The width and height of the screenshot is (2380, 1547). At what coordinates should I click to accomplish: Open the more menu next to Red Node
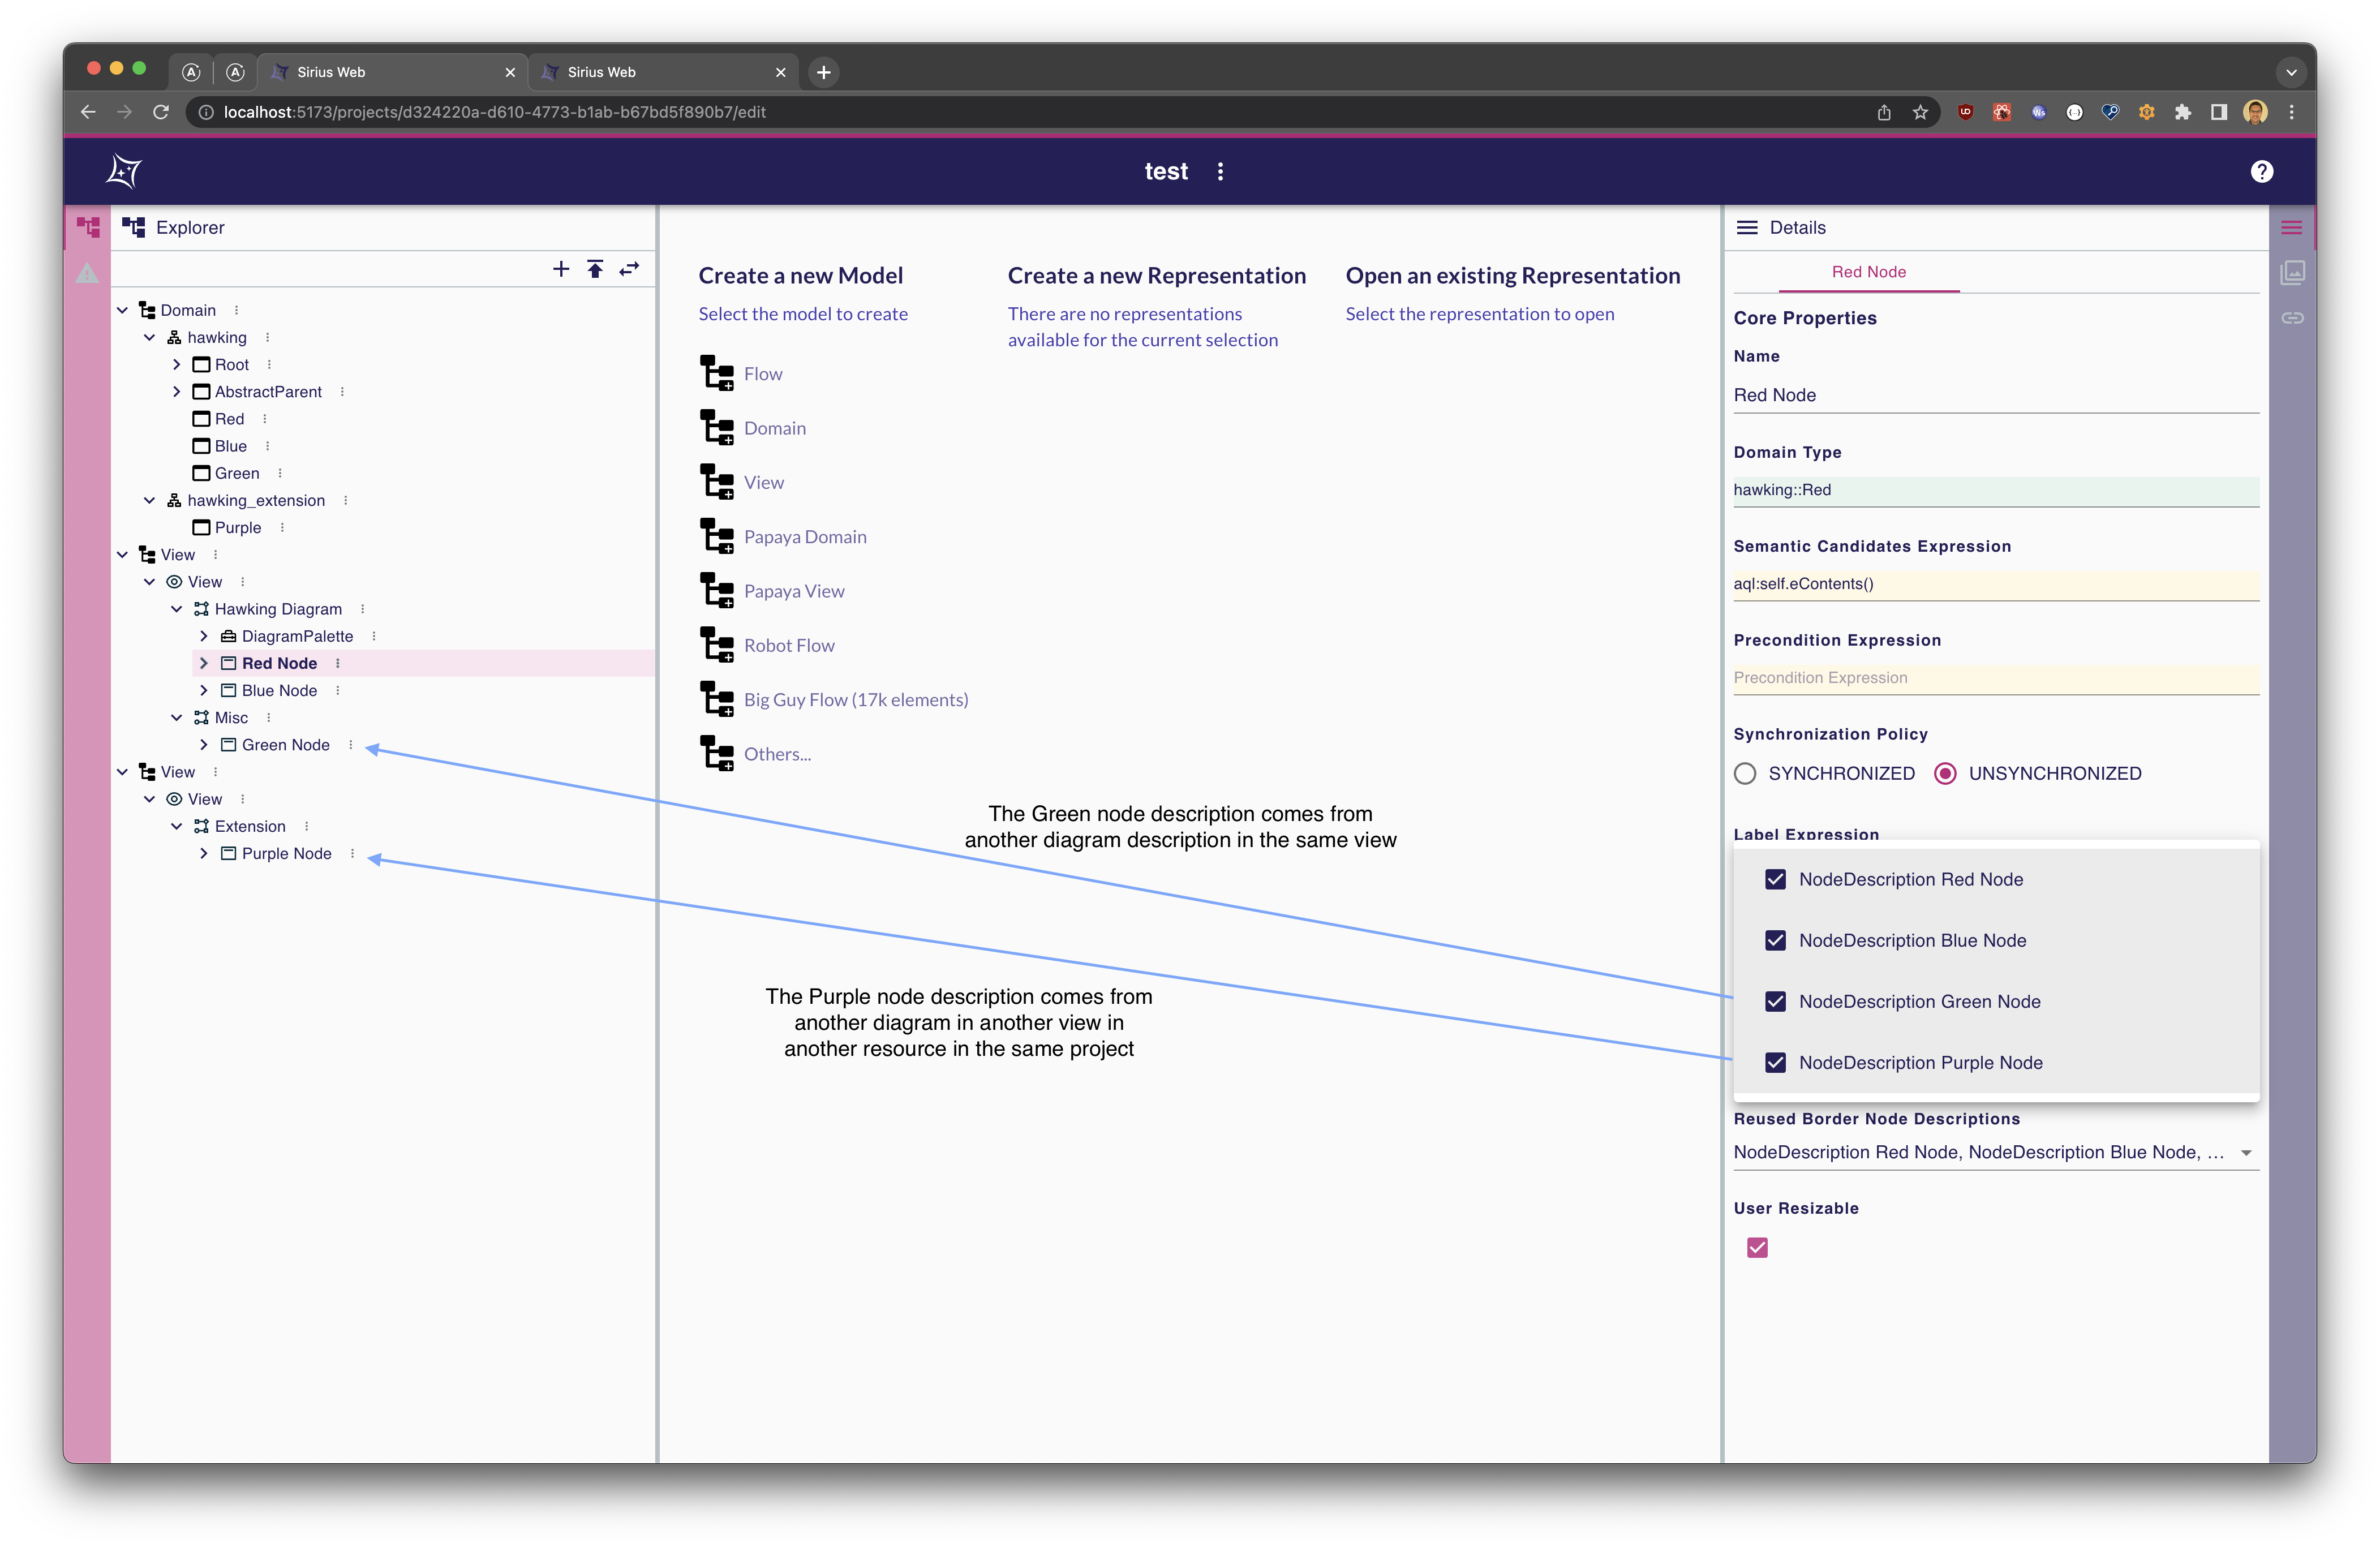[338, 663]
